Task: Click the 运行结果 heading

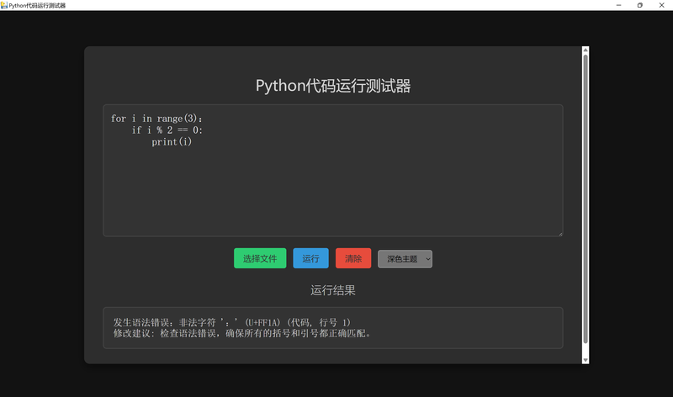Action: tap(333, 290)
